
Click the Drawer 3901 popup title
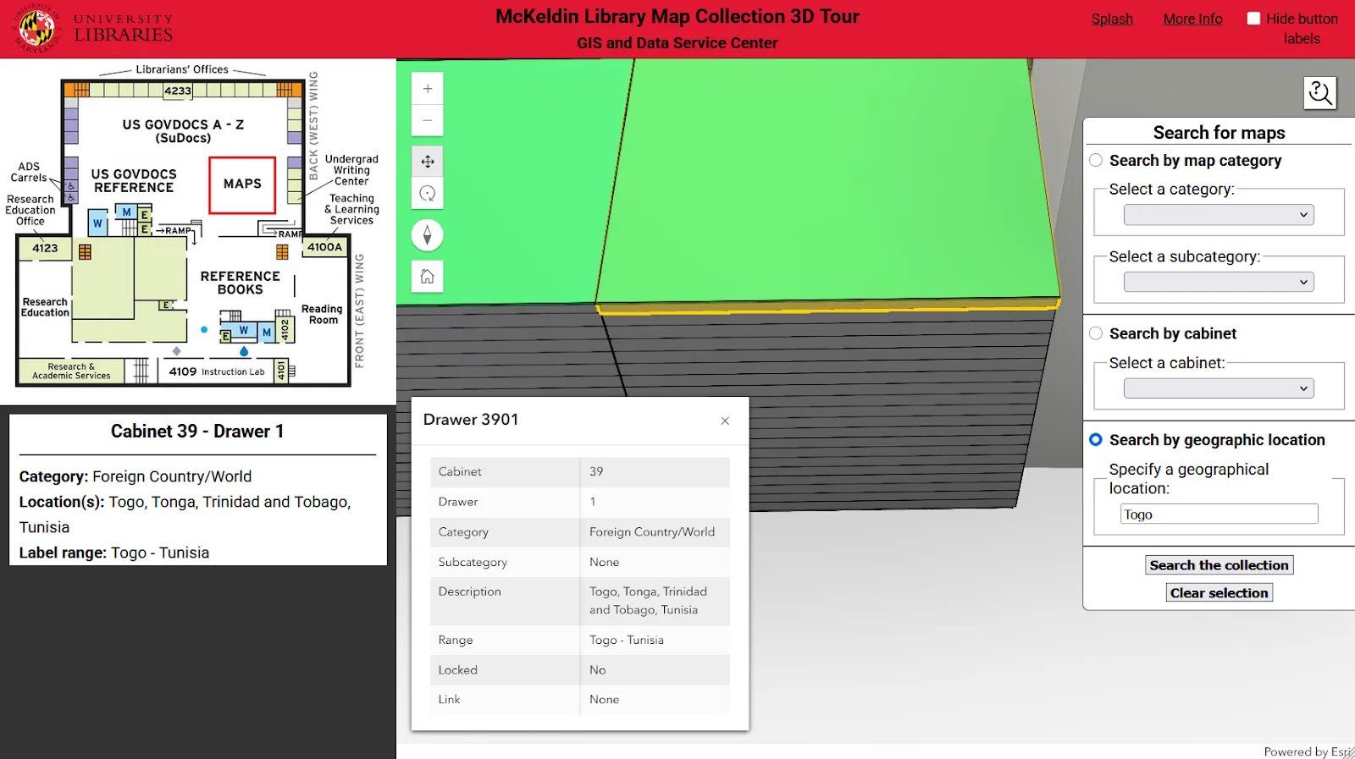(x=471, y=420)
